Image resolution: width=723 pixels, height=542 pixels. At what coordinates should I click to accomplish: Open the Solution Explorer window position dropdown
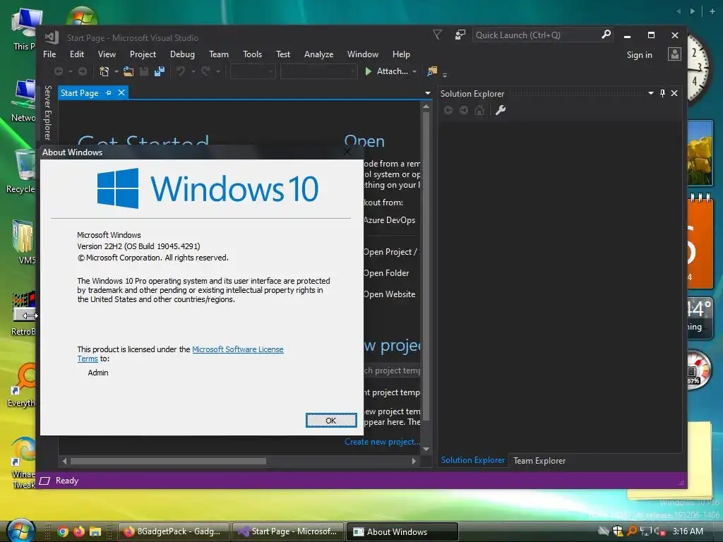pos(650,93)
